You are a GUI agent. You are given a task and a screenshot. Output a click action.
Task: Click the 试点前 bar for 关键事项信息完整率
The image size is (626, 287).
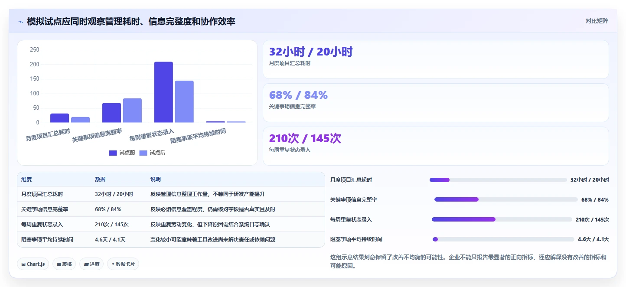[x=112, y=113]
